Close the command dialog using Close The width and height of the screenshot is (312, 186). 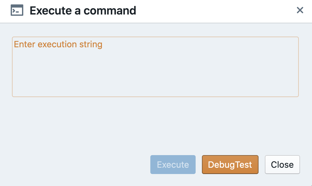coord(282,164)
